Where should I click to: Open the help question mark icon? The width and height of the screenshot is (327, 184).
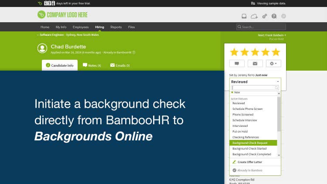tap(274, 16)
